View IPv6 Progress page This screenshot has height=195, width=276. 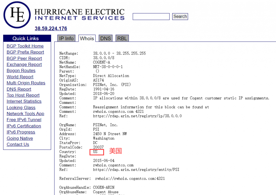(x=21, y=132)
